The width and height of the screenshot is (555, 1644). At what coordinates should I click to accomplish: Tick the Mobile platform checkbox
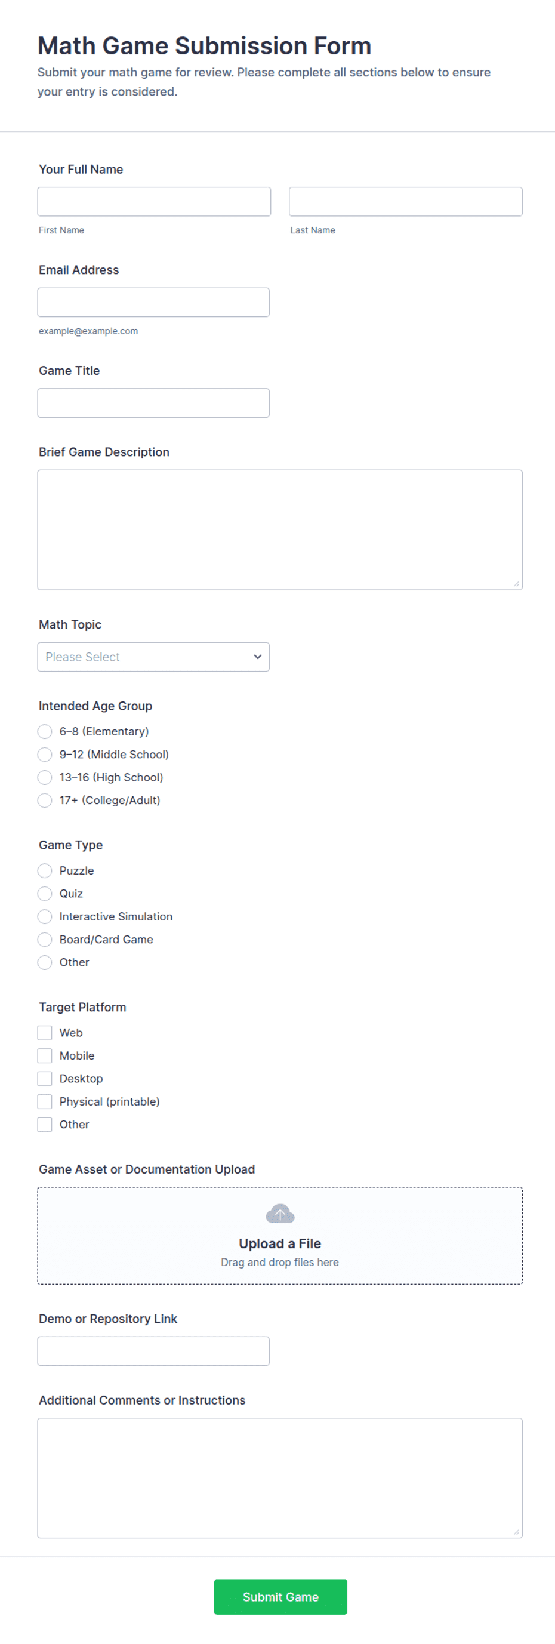coord(45,1055)
